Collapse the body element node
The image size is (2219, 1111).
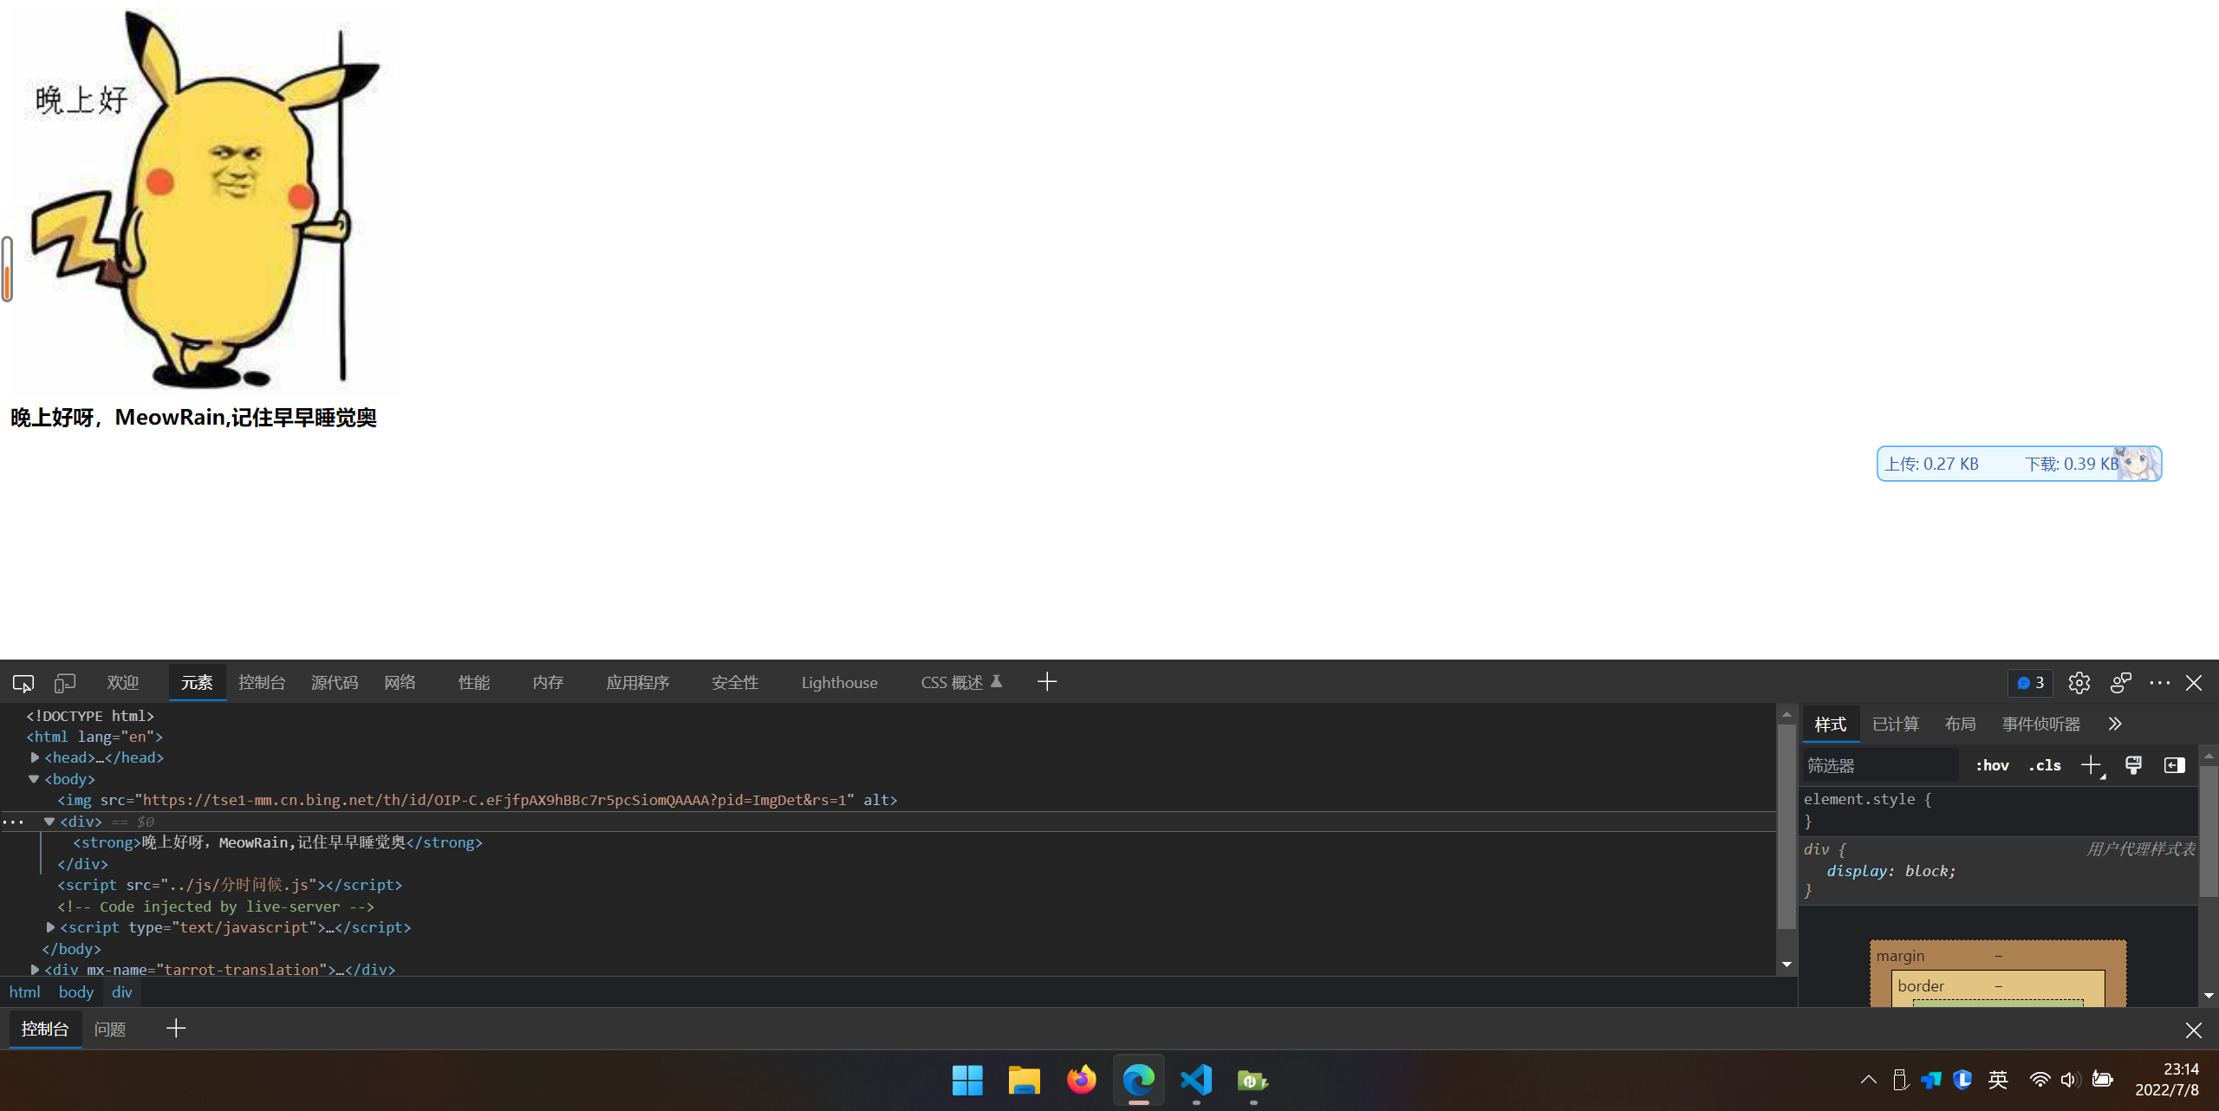pyautogui.click(x=34, y=779)
